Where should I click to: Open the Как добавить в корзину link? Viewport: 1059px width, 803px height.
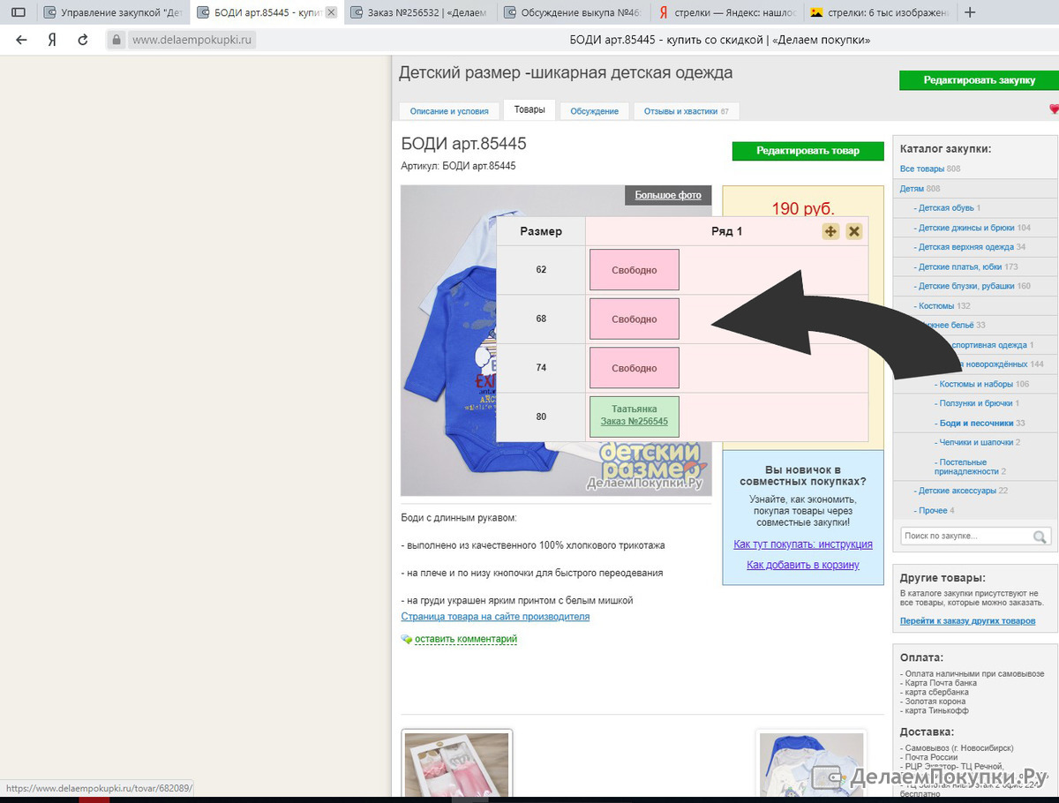803,565
